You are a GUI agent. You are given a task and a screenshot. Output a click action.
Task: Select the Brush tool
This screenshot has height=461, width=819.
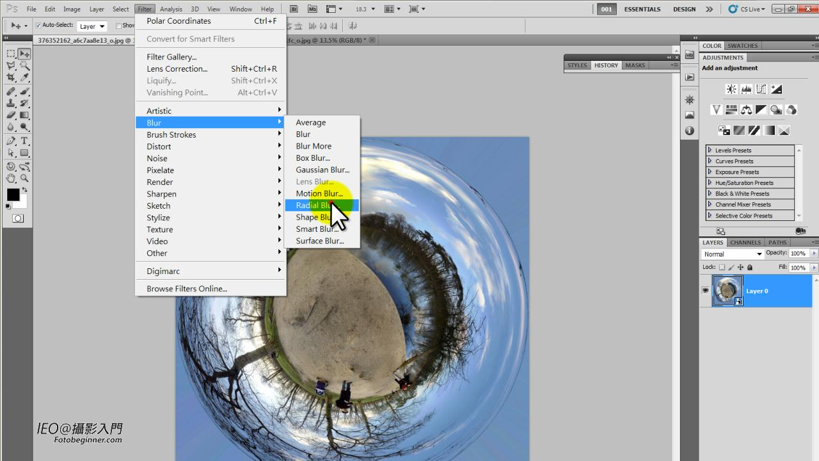[x=24, y=92]
